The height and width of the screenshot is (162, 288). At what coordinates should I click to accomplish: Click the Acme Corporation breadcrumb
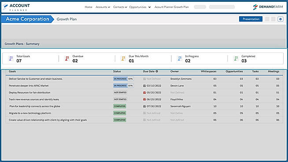click(27, 19)
